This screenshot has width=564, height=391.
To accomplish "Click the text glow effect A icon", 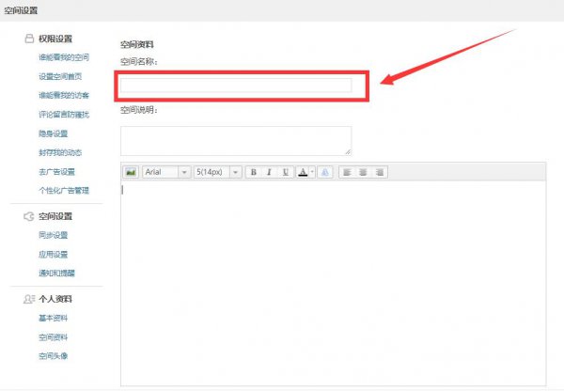I will click(325, 172).
